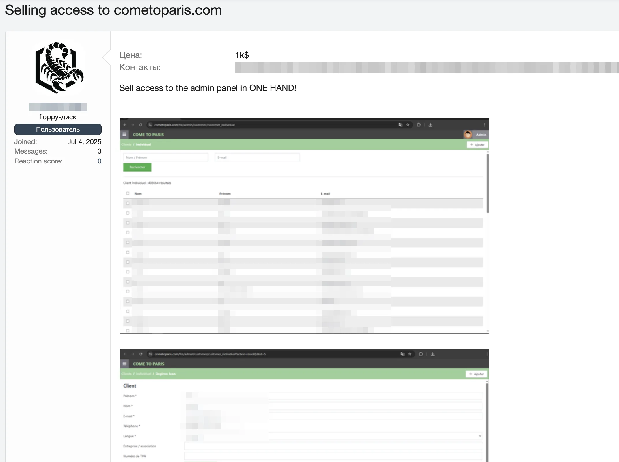Click the 'Nom' column header
This screenshot has height=462, width=619.
tap(138, 194)
